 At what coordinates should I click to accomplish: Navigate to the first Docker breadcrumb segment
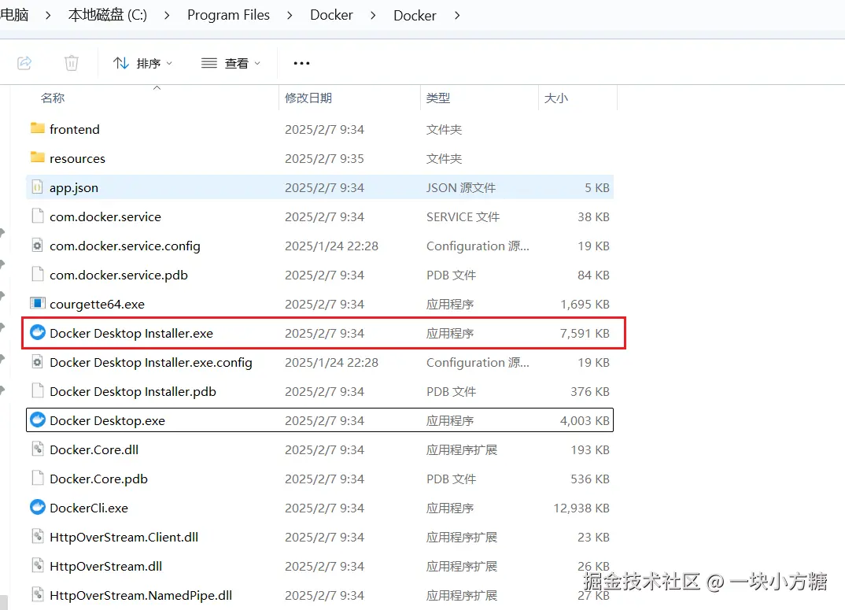point(331,15)
